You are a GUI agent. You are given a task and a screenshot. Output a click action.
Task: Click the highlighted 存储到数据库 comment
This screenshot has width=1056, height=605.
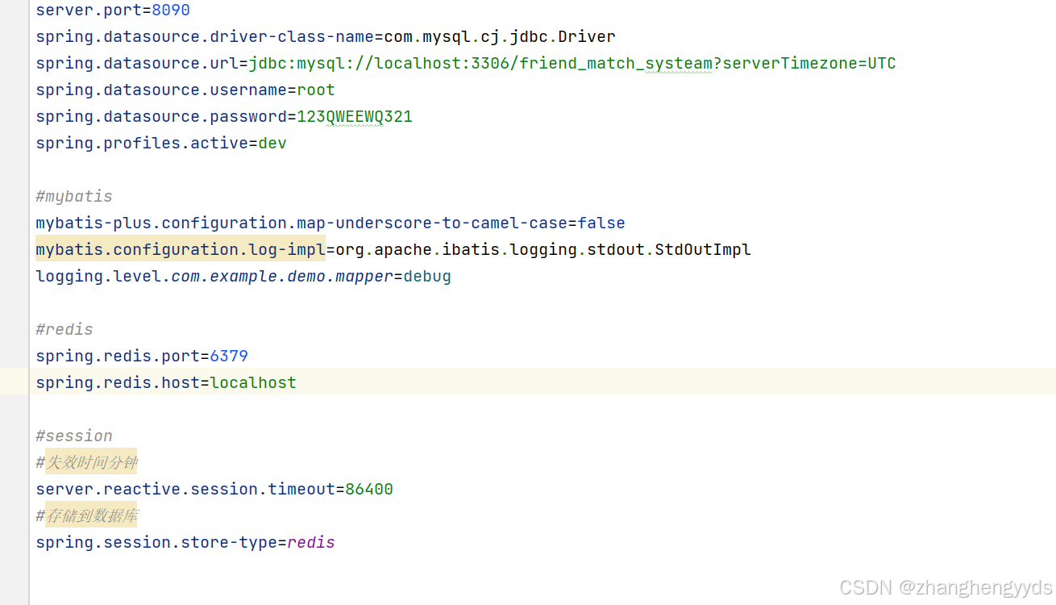pos(91,516)
